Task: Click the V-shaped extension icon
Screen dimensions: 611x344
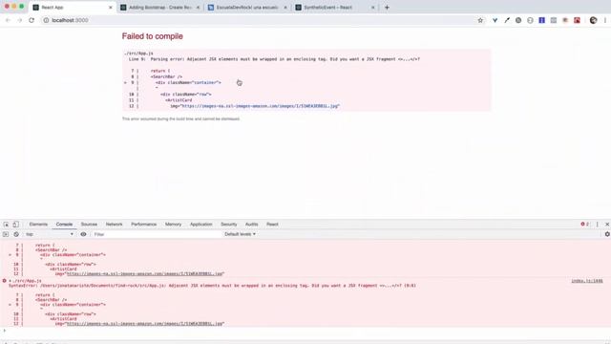Action: pos(495,20)
